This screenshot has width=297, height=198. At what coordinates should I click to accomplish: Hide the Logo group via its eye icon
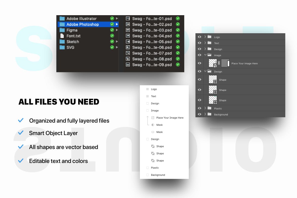pyautogui.click(x=200, y=37)
